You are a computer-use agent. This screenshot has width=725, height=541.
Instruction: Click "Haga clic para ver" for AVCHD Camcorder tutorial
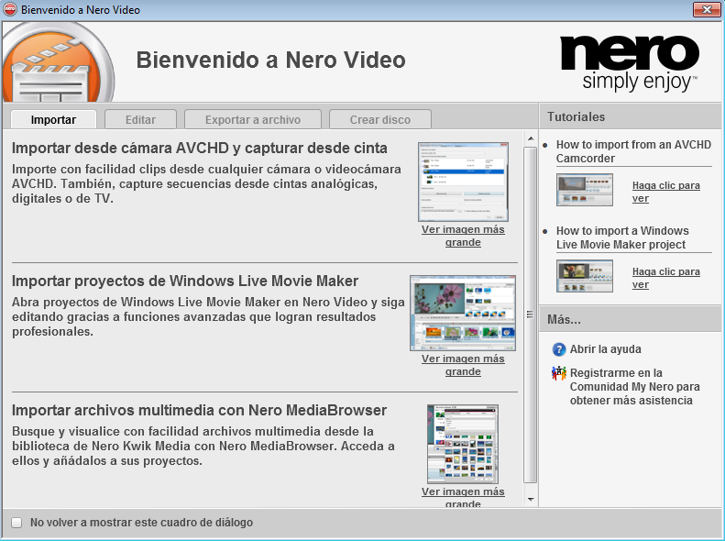665,192
